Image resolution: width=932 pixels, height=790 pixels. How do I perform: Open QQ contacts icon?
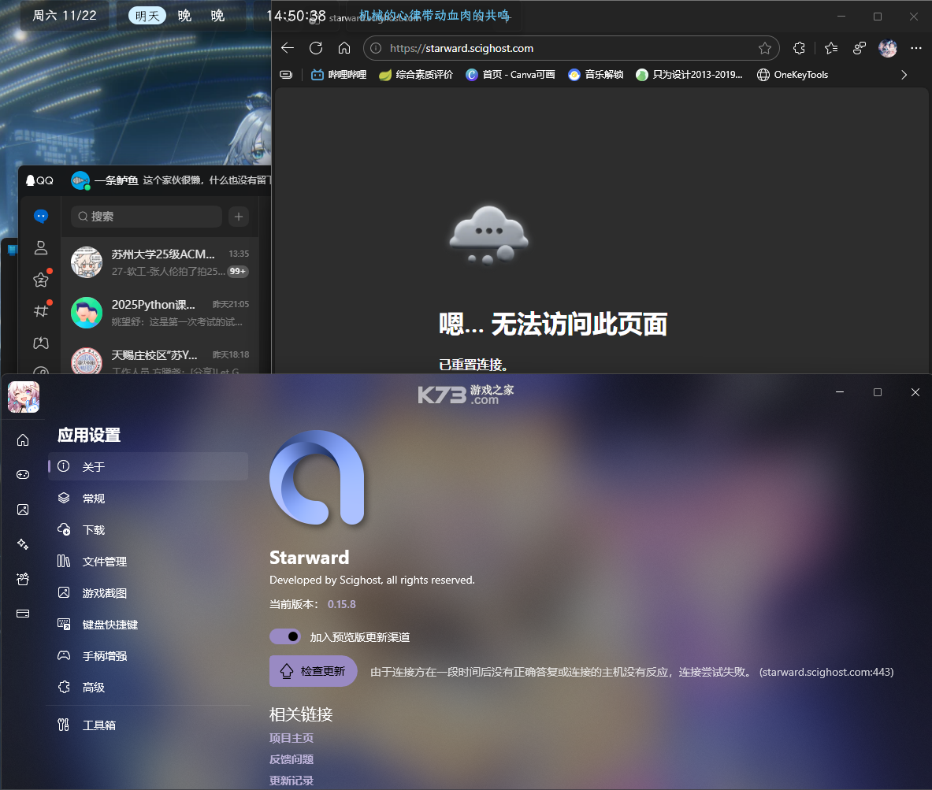click(x=41, y=248)
